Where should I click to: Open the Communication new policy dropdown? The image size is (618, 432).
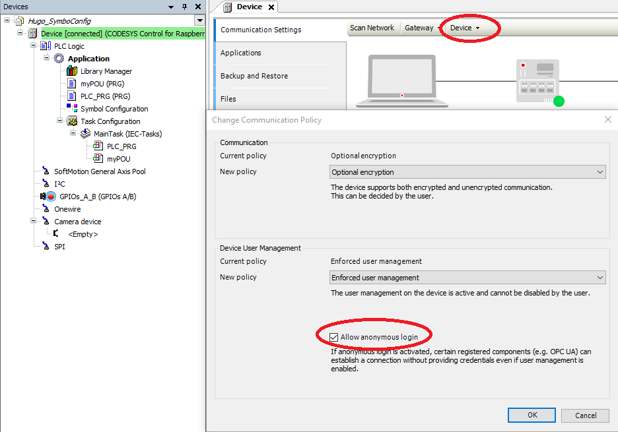click(x=467, y=172)
